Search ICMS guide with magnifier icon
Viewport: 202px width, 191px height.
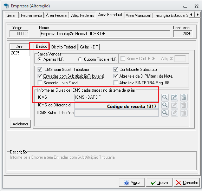165,97
